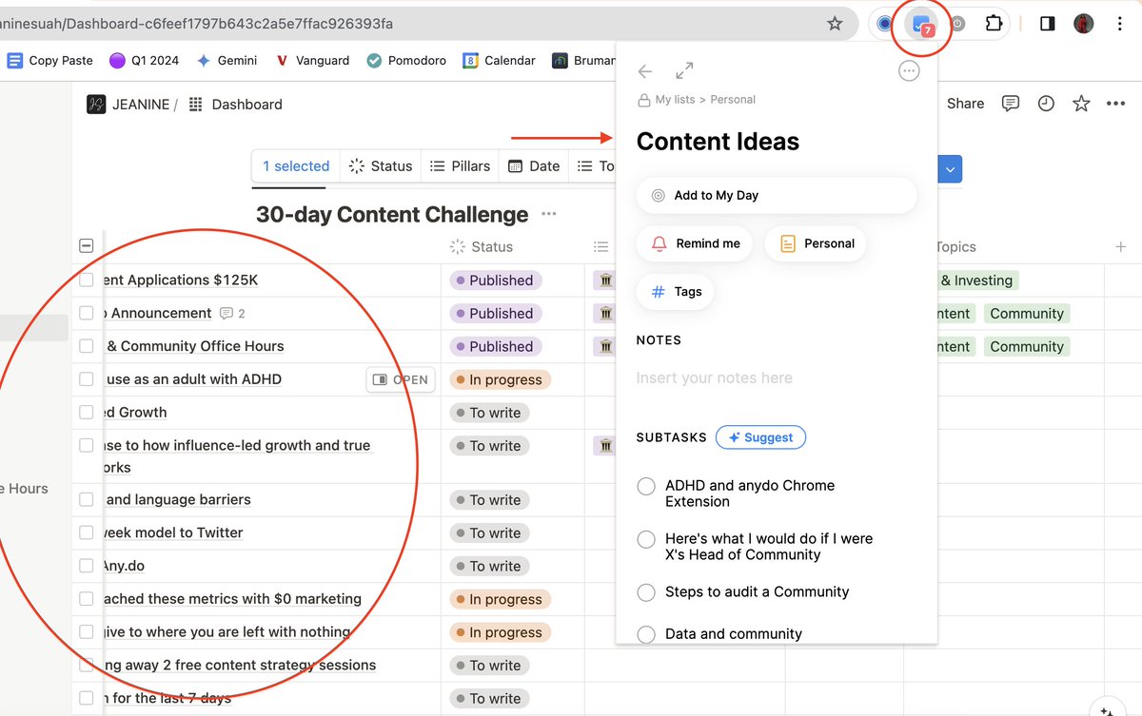This screenshot has width=1142, height=716.
Task: Open the Pomodoro bookmark
Action: point(406,60)
